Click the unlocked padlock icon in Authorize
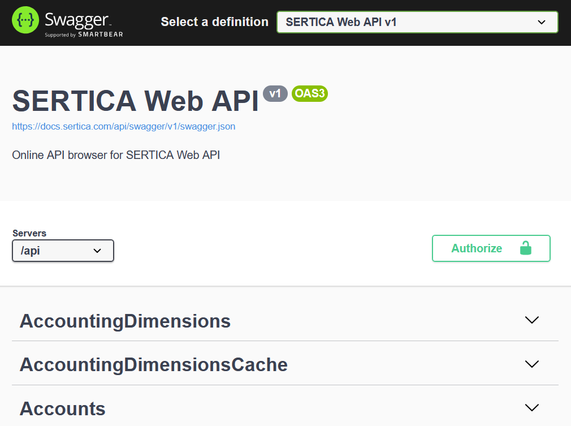 point(525,248)
